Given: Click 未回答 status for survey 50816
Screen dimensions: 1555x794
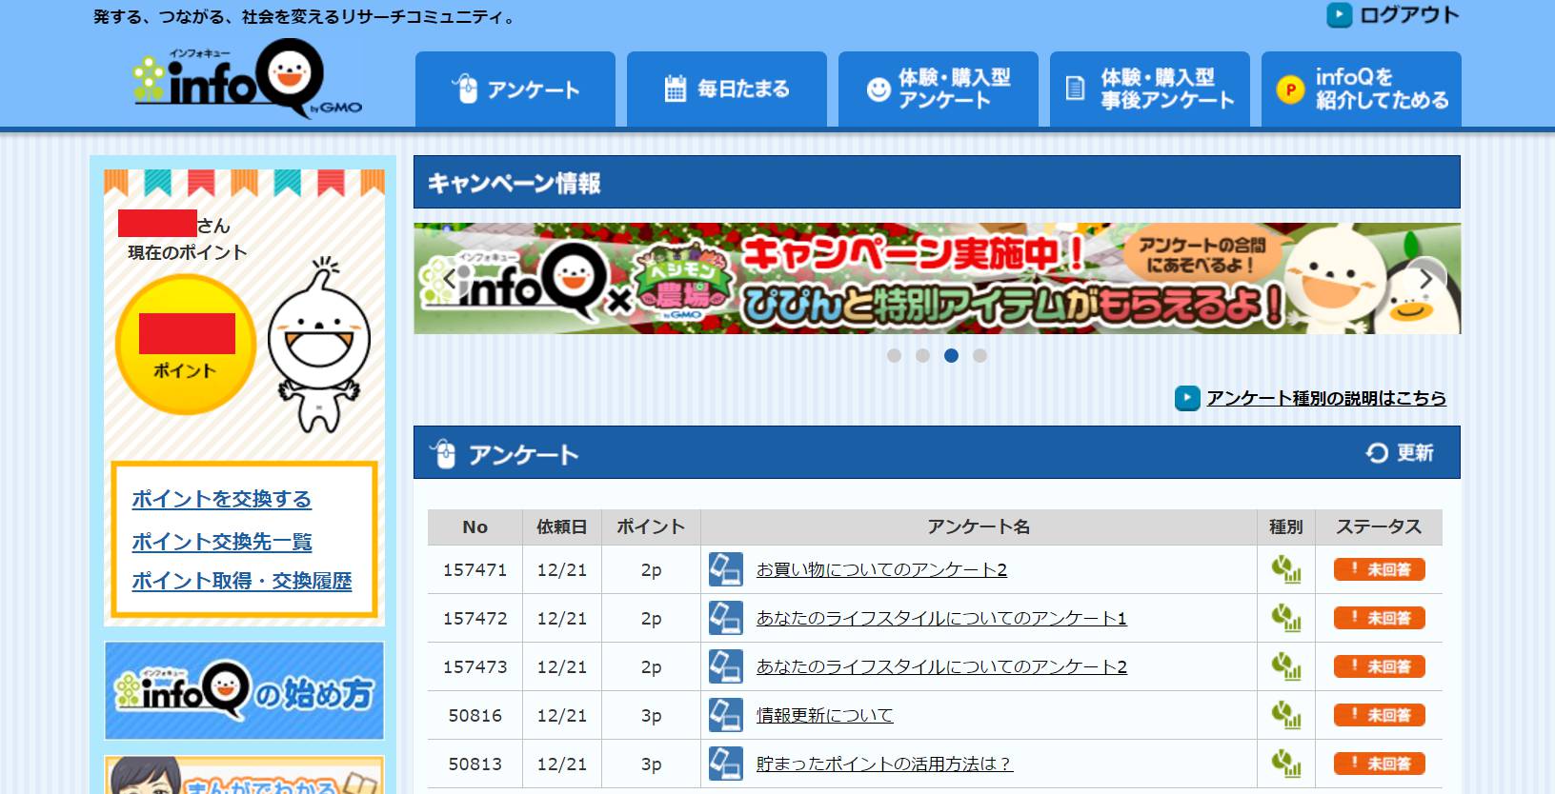Looking at the screenshot, I should [x=1380, y=715].
